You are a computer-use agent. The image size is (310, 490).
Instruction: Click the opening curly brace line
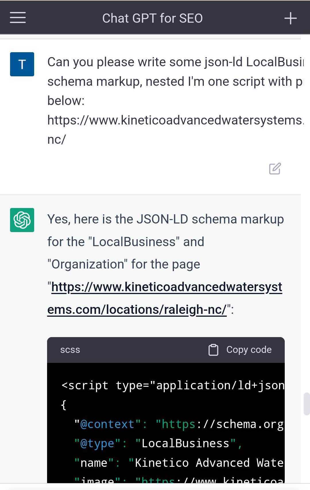pyautogui.click(x=64, y=405)
